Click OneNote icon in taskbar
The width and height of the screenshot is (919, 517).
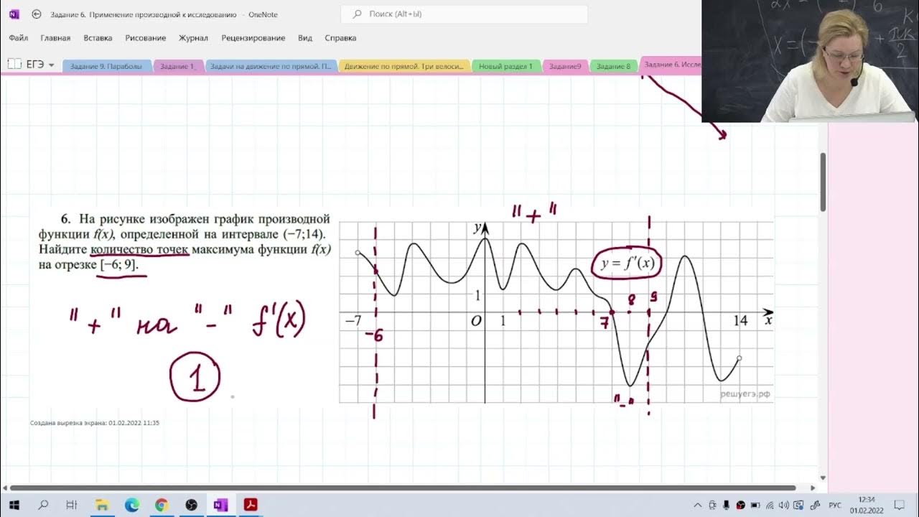tap(220, 505)
